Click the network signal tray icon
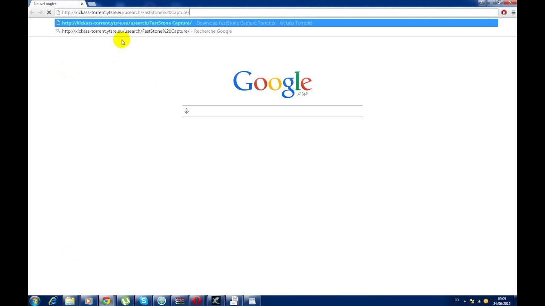This screenshot has height=306, width=545. click(479, 301)
